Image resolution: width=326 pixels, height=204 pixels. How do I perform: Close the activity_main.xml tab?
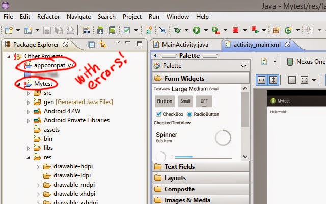pos(287,44)
